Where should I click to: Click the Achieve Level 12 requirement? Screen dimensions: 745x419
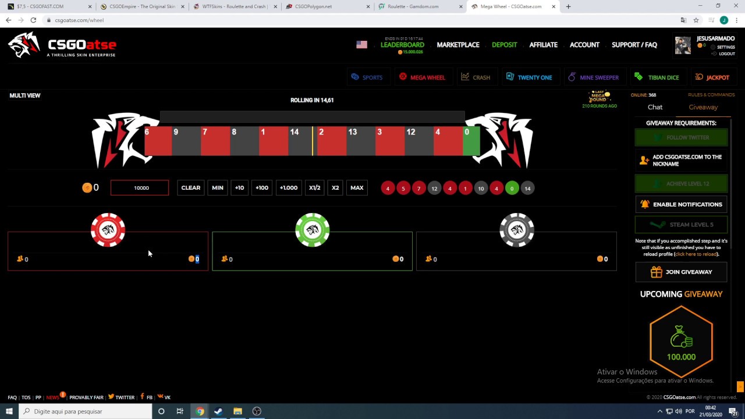681,183
